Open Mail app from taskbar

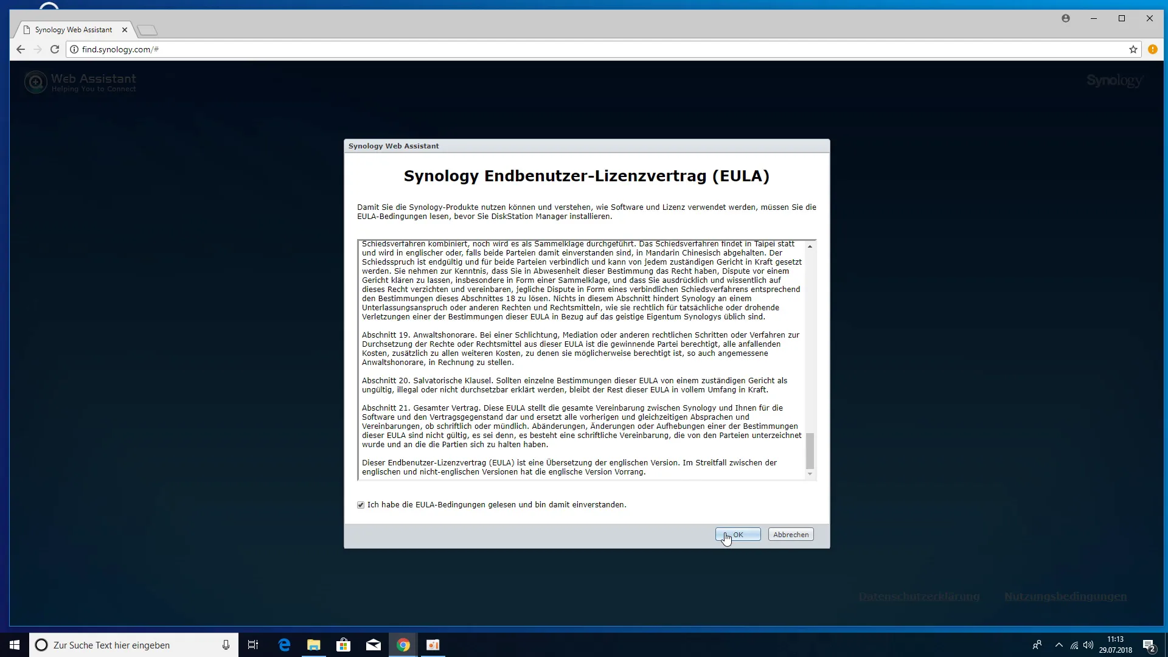pyautogui.click(x=374, y=645)
